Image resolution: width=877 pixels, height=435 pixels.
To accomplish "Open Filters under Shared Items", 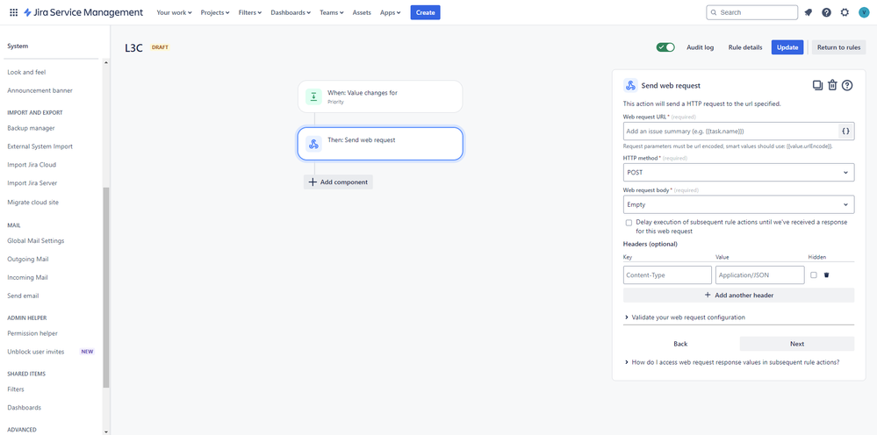I will click(x=16, y=389).
